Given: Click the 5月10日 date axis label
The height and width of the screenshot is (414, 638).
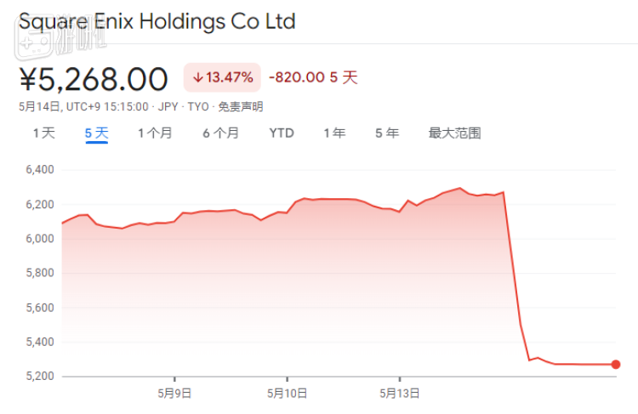Looking at the screenshot, I should tap(287, 393).
